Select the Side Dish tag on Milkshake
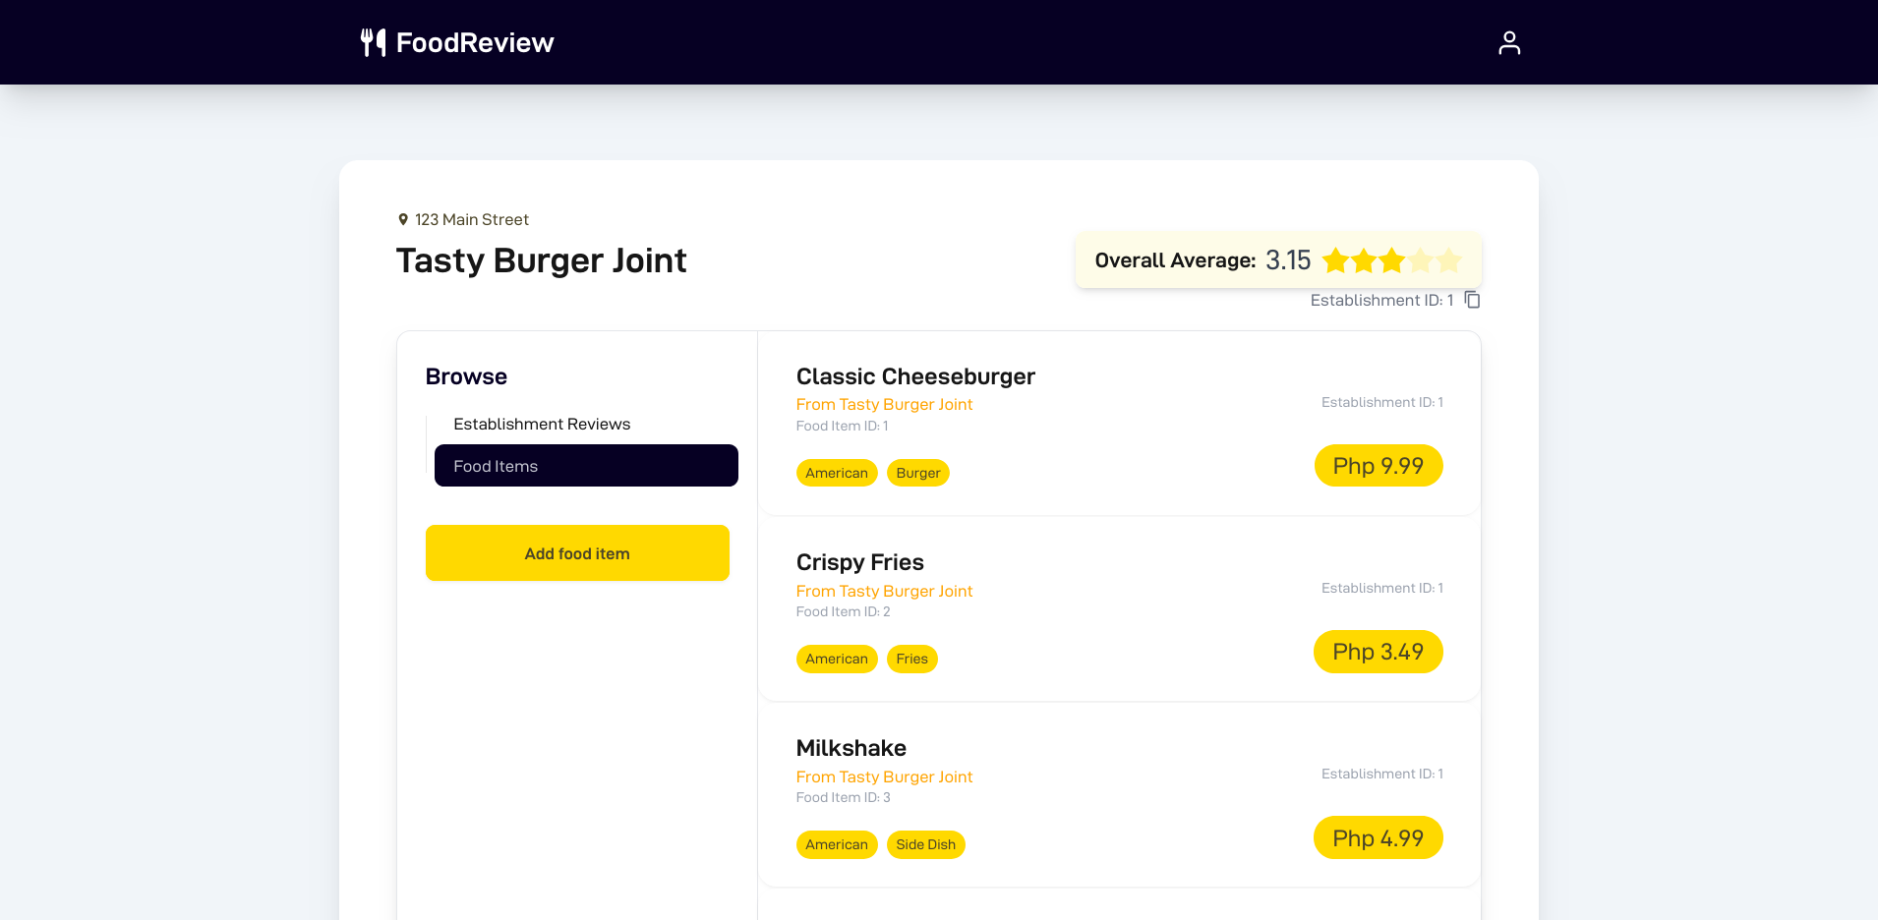 925,844
